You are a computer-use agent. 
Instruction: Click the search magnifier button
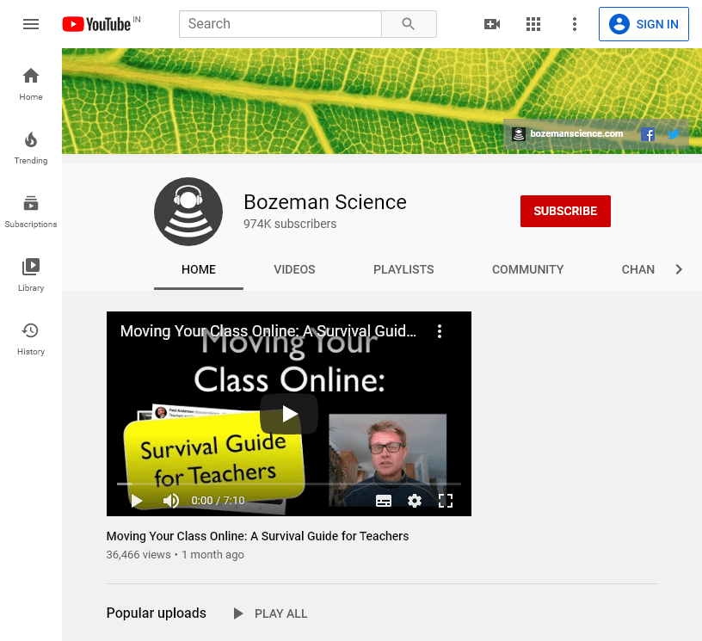click(x=409, y=24)
